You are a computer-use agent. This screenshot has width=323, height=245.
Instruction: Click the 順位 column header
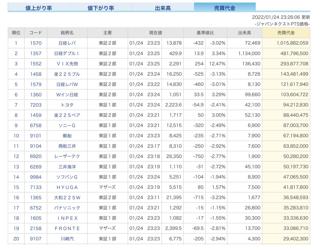tap(16, 33)
